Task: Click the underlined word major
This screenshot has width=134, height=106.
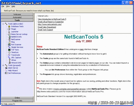Action: point(81,49)
